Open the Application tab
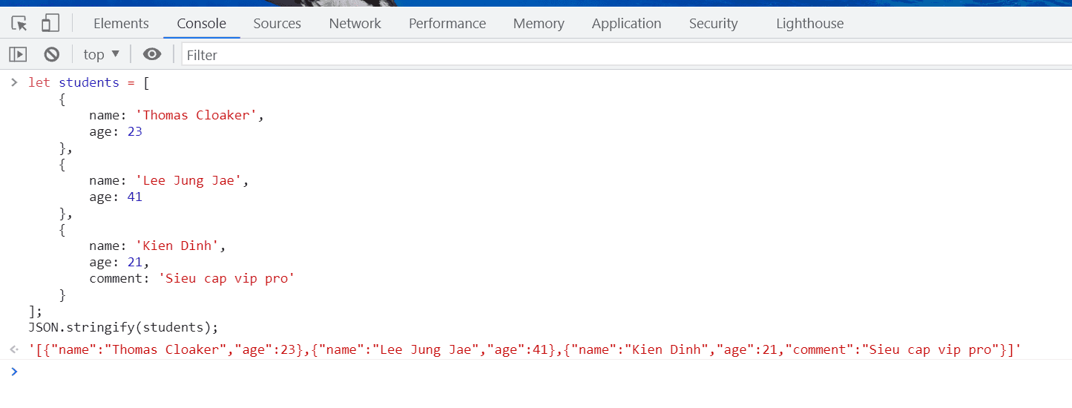The height and width of the screenshot is (408, 1072). [626, 24]
